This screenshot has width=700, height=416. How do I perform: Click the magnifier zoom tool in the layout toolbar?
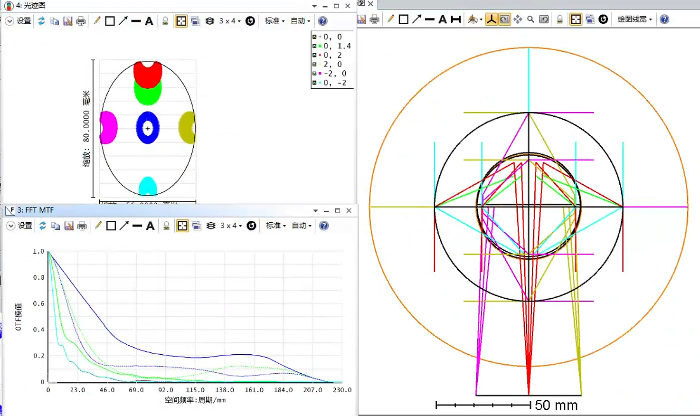point(530,19)
